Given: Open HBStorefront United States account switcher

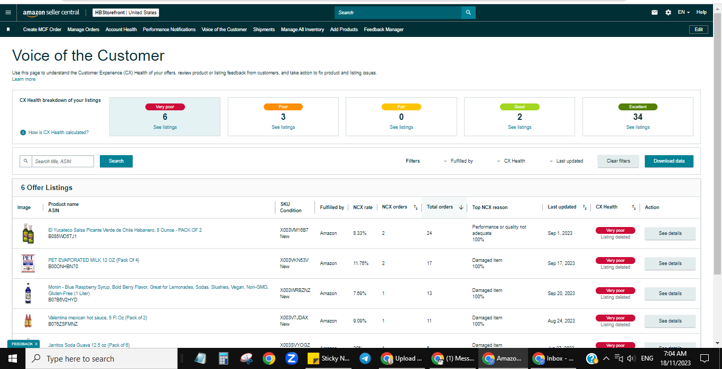Looking at the screenshot, I should click(126, 12).
